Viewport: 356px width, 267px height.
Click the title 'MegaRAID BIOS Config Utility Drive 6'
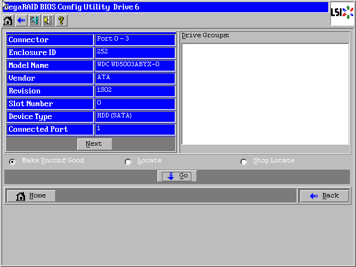71,7
